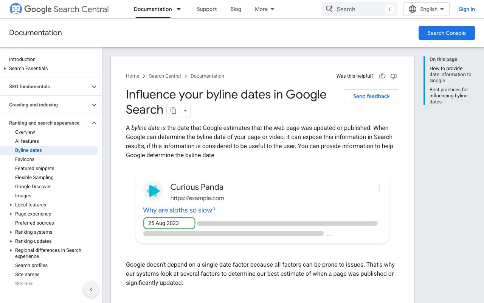Screen dimensions: 484x303
Task: Copy page using the copy icon
Action: tap(173, 111)
